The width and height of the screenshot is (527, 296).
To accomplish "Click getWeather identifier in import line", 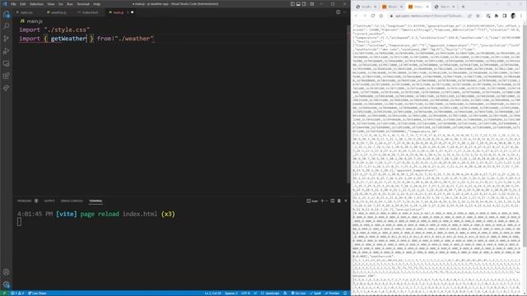I will 68,39.
